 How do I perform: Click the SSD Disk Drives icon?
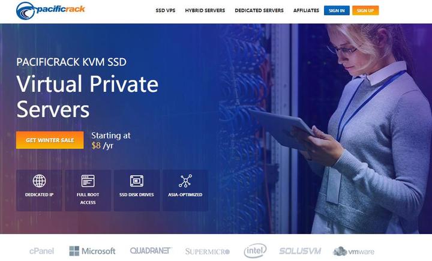click(137, 181)
